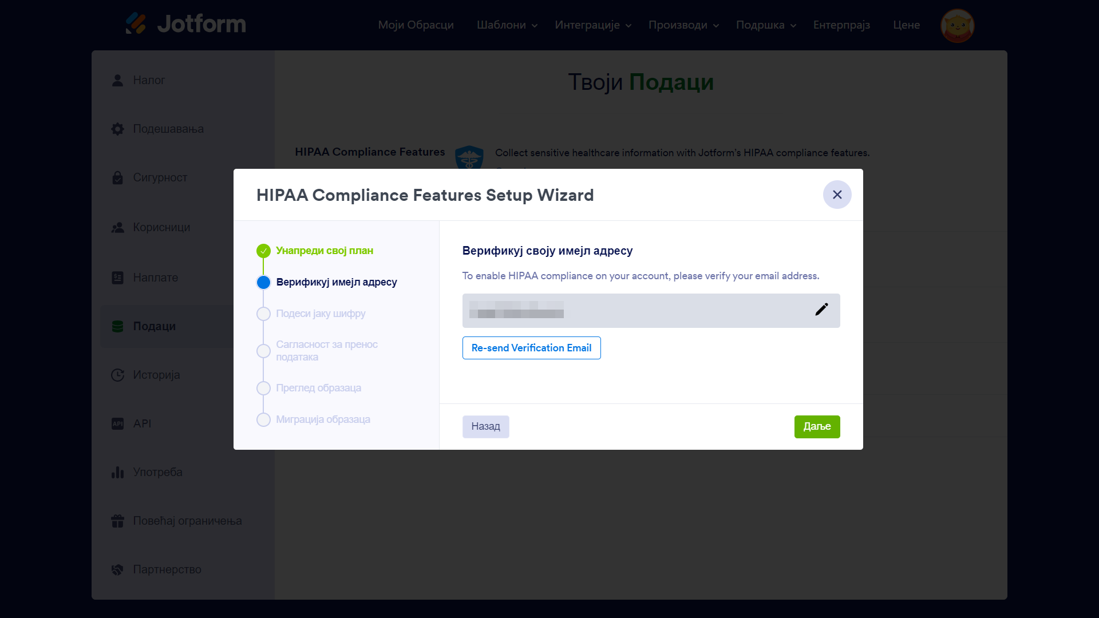Click the Jotform logo
Screen dimensions: 1099x618
[185, 24]
